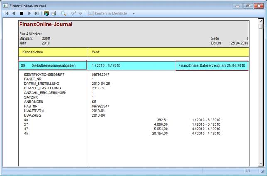Jump to the last page
Screen dimensions: 267x176
point(36,14)
